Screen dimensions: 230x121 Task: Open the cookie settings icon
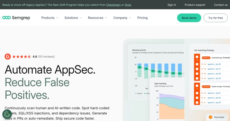7,114
